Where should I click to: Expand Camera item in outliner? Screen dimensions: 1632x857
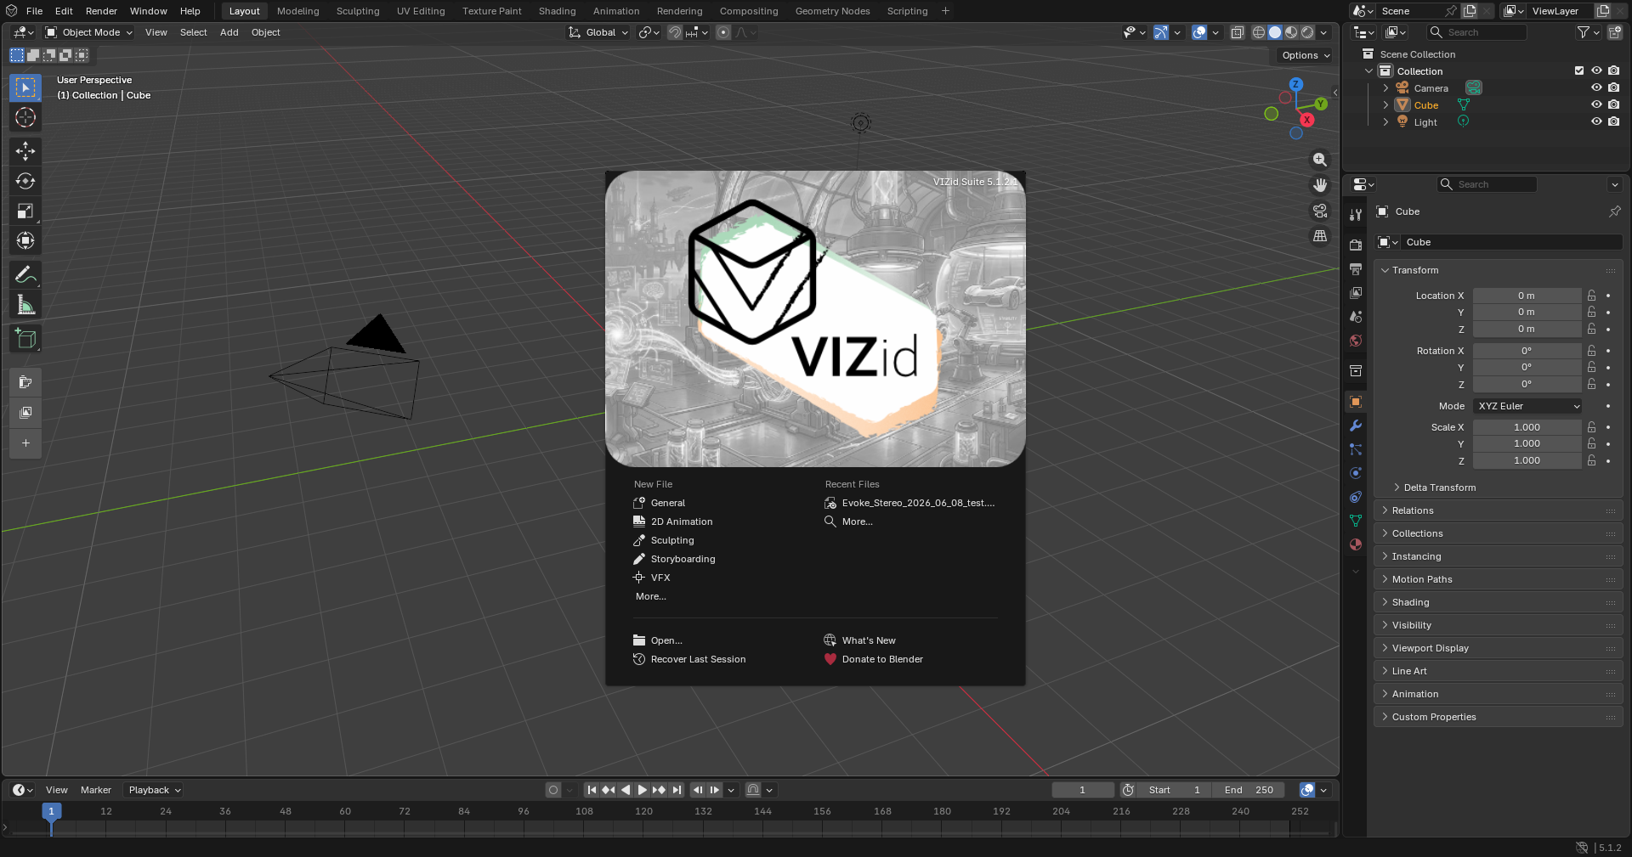(x=1385, y=88)
